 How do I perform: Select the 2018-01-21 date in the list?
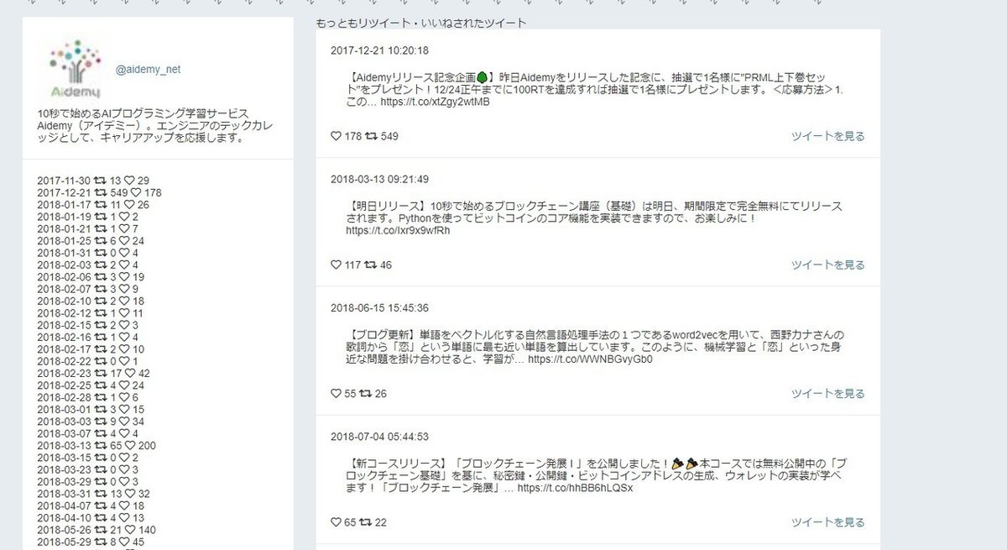[x=65, y=228]
